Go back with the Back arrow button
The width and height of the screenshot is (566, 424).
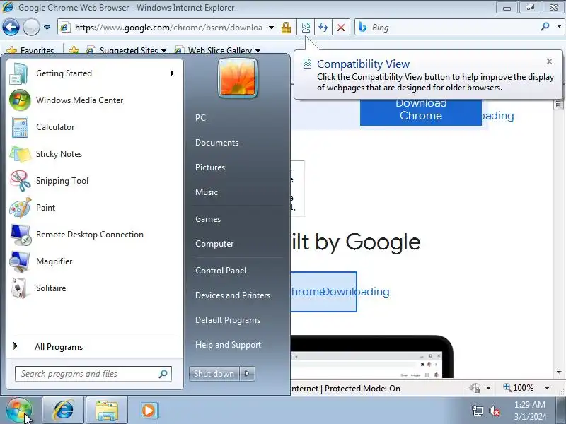pos(11,27)
